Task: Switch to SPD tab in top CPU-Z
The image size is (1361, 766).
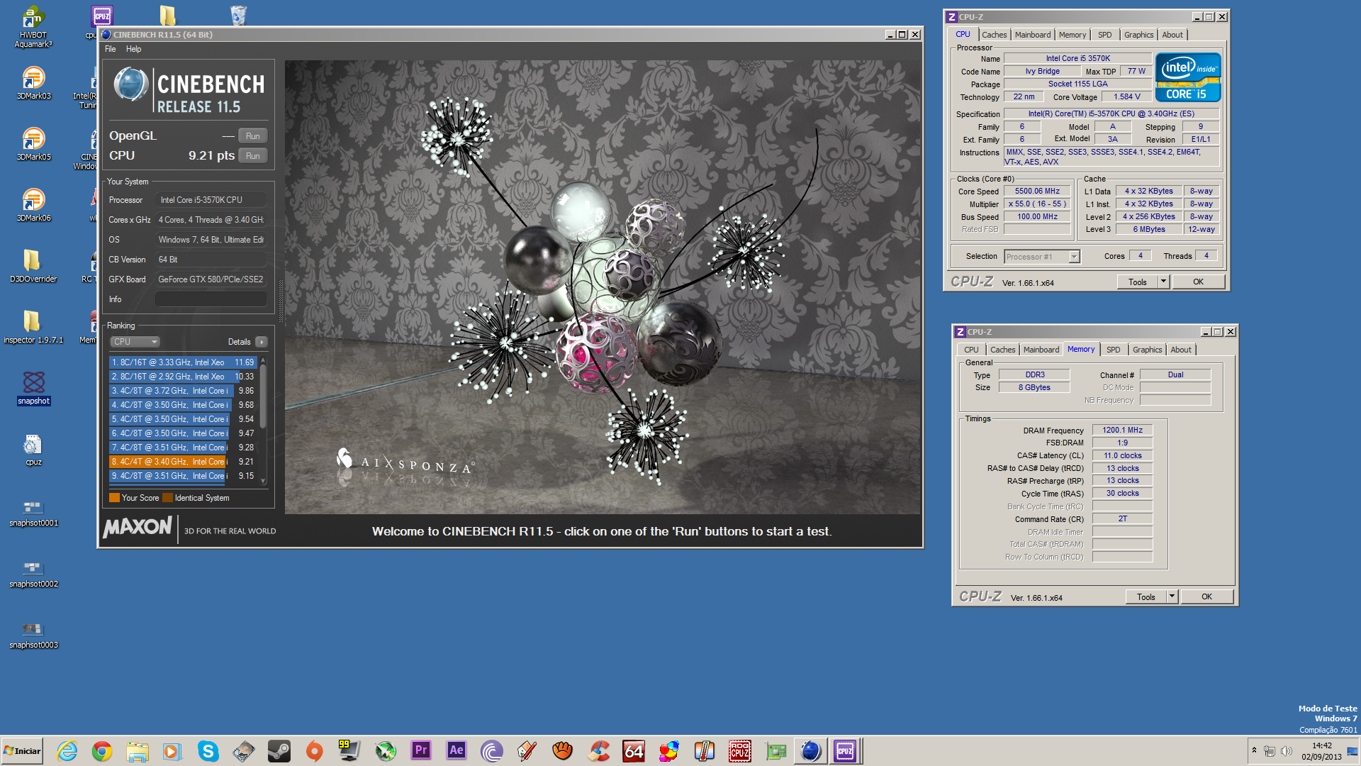Action: 1104,35
